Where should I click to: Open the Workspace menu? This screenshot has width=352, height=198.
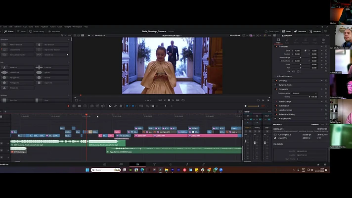pos(77,27)
